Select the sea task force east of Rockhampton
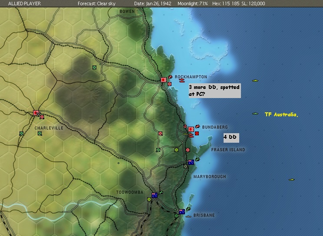This screenshot has height=236, width=323. tap(255, 81)
